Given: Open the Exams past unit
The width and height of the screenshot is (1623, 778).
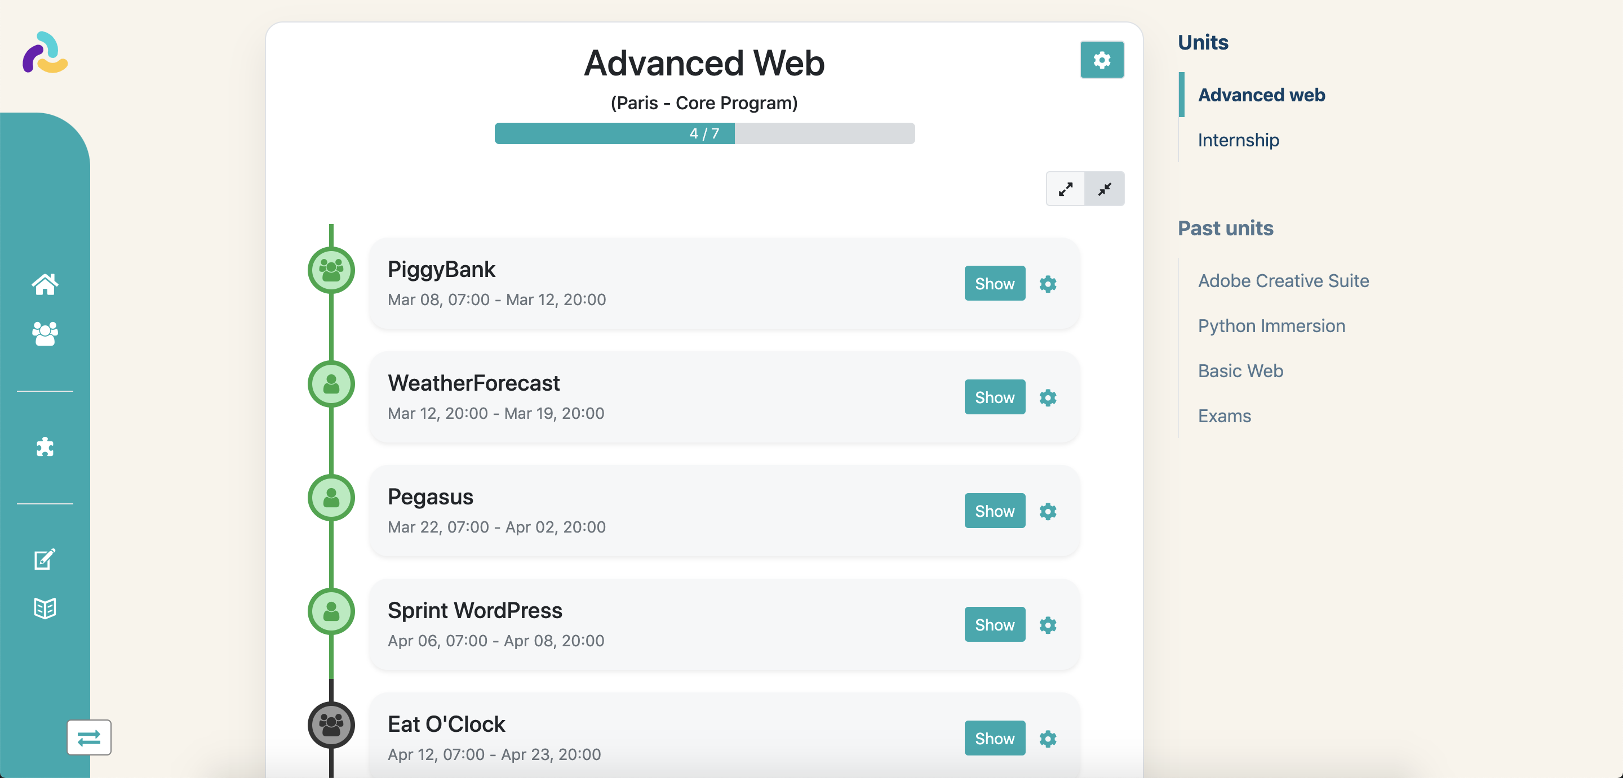Looking at the screenshot, I should pos(1224,416).
